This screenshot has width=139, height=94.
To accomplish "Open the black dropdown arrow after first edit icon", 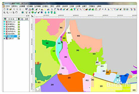I will click(x=39, y=9).
